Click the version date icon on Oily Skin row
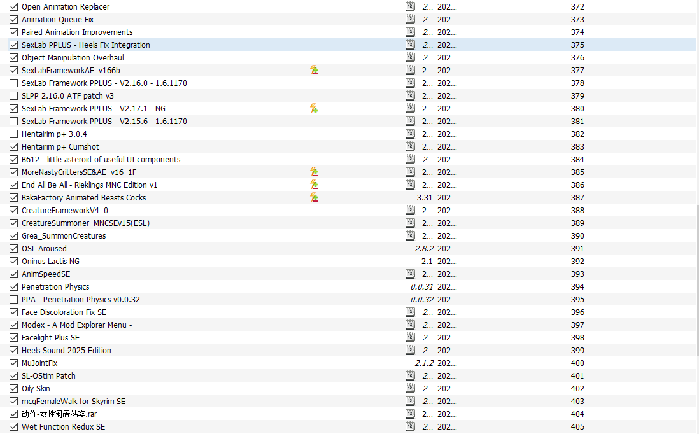 (x=410, y=388)
